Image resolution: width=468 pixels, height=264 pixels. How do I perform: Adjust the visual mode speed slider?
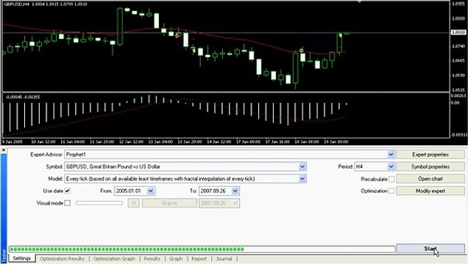[x=99, y=203]
